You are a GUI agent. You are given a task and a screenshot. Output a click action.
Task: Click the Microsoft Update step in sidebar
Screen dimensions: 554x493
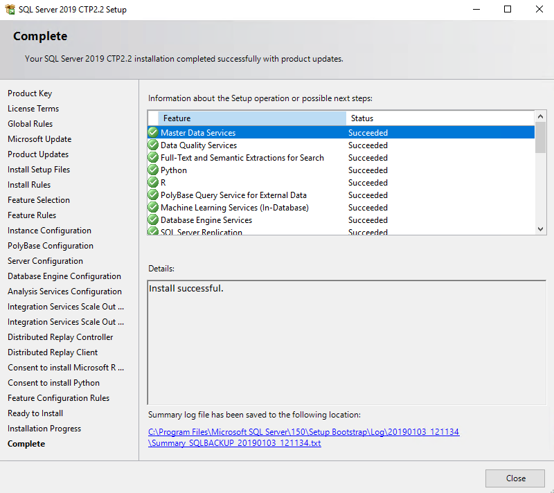pyautogui.click(x=39, y=139)
